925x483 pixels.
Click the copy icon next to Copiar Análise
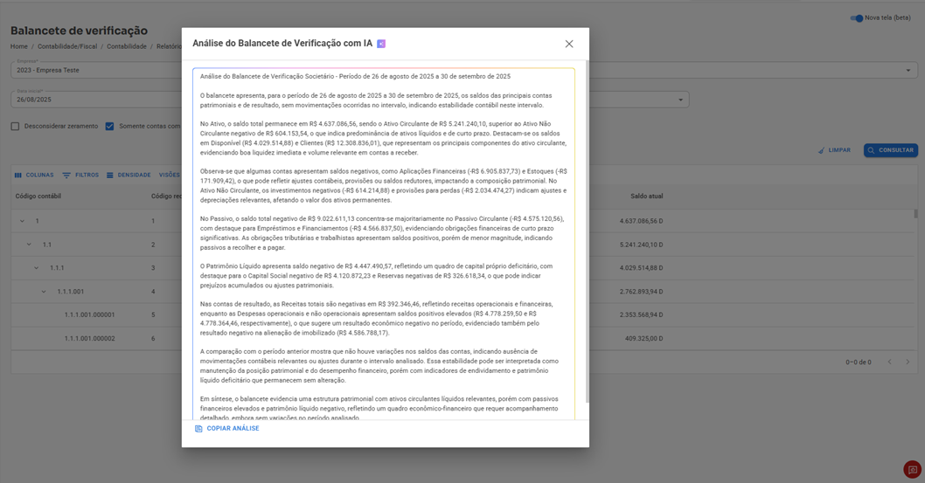click(x=198, y=429)
